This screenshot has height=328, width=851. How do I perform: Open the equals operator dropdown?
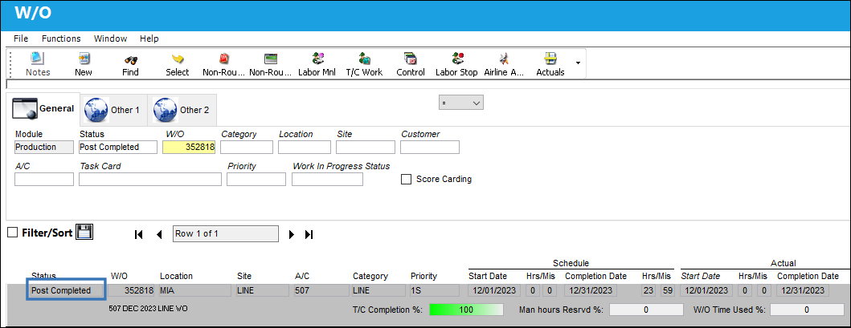[460, 103]
